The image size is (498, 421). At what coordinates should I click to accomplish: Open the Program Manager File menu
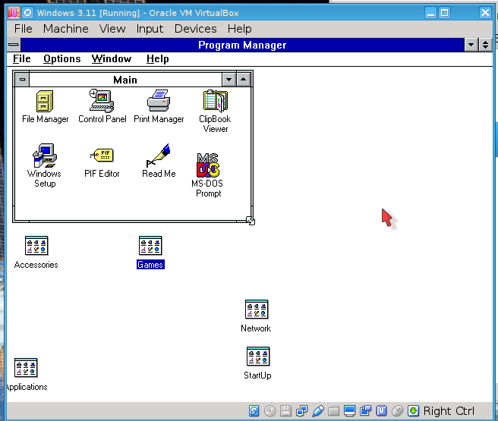(x=22, y=58)
